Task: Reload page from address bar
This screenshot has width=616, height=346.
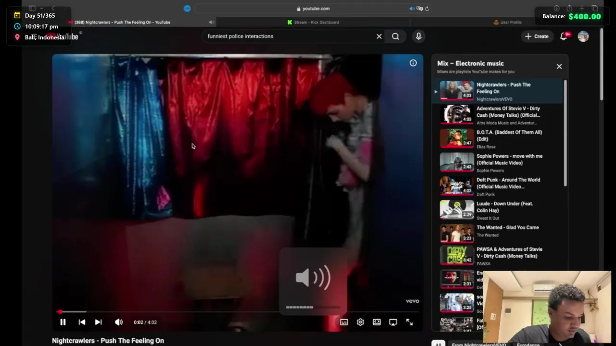Action: tap(427, 9)
